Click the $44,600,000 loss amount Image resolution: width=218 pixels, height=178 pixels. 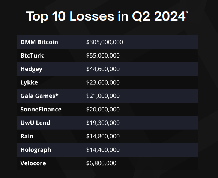pyautogui.click(x=103, y=69)
